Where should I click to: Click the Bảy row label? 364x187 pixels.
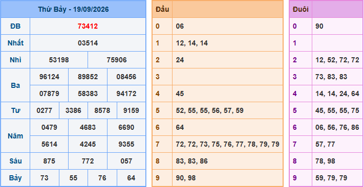(x=15, y=178)
